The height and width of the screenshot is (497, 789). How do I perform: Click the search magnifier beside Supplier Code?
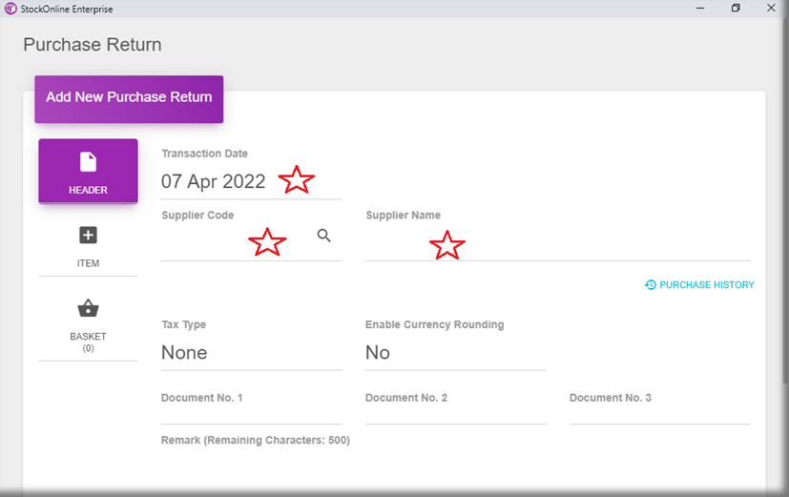point(324,236)
